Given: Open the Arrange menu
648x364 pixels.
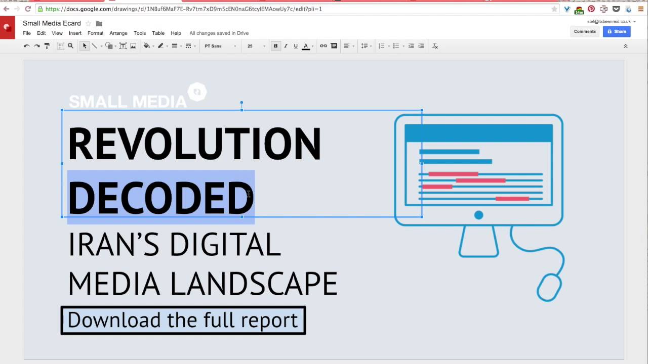Looking at the screenshot, I should click(118, 33).
